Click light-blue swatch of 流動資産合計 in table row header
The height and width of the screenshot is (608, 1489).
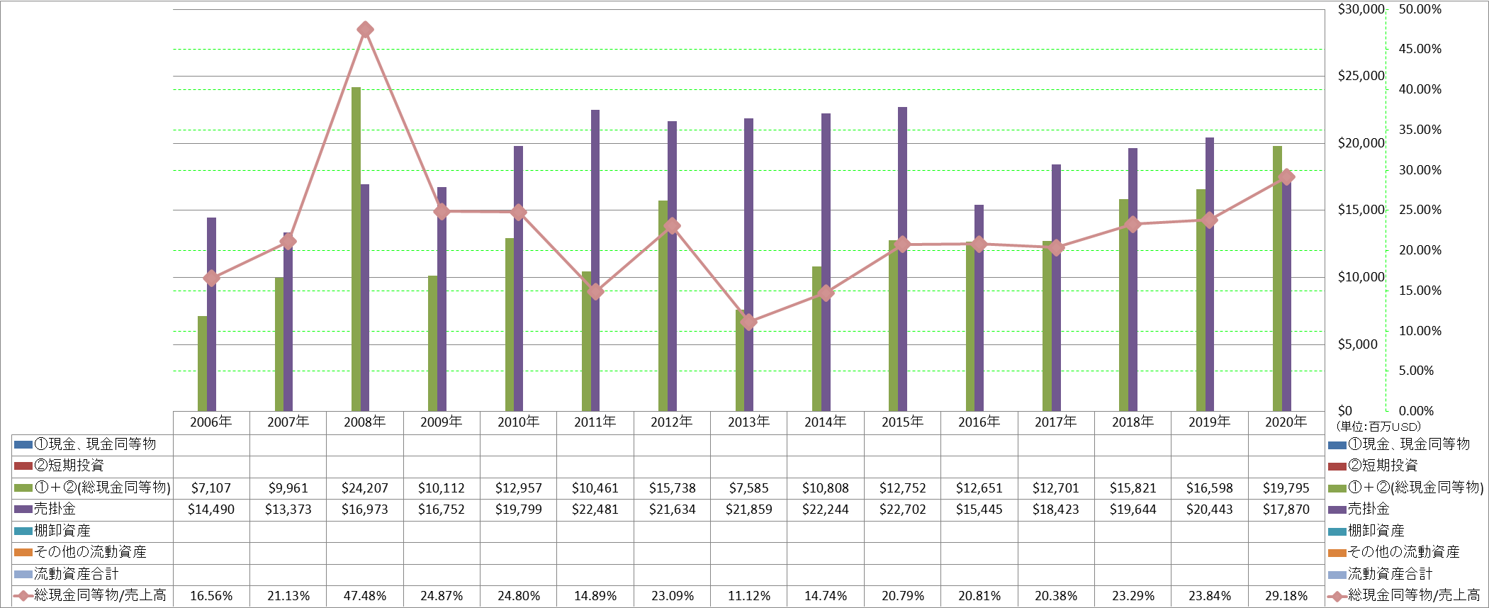[x=23, y=575]
